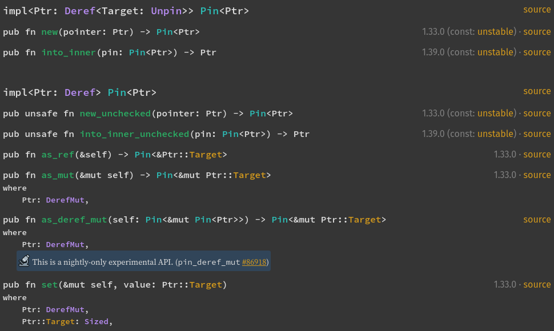This screenshot has width=554, height=331.
Task: Open tracking issue #86918 link
Action: [x=254, y=262]
